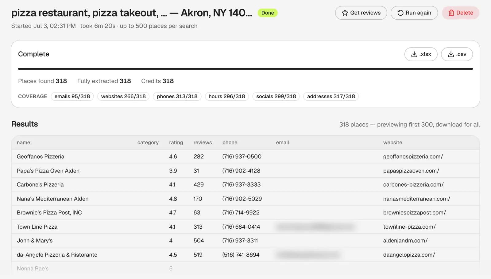Select the websites 266/318 coverage chip
The image size is (491, 279).
123,96
